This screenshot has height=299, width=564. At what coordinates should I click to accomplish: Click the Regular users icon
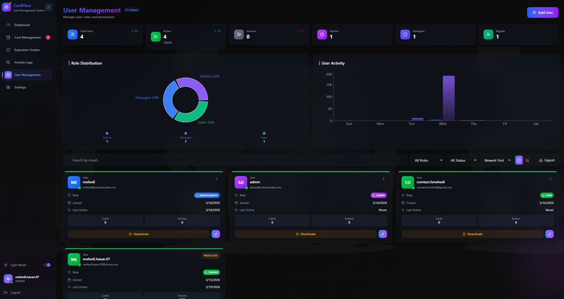click(488, 34)
